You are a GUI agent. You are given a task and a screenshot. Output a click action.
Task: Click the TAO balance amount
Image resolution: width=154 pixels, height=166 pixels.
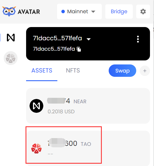pyautogui.click(x=63, y=144)
